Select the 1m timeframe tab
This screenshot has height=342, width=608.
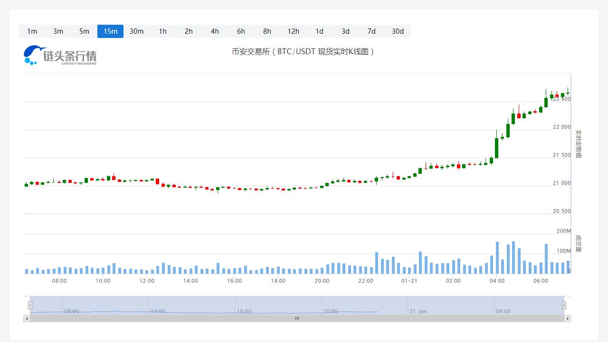32,31
